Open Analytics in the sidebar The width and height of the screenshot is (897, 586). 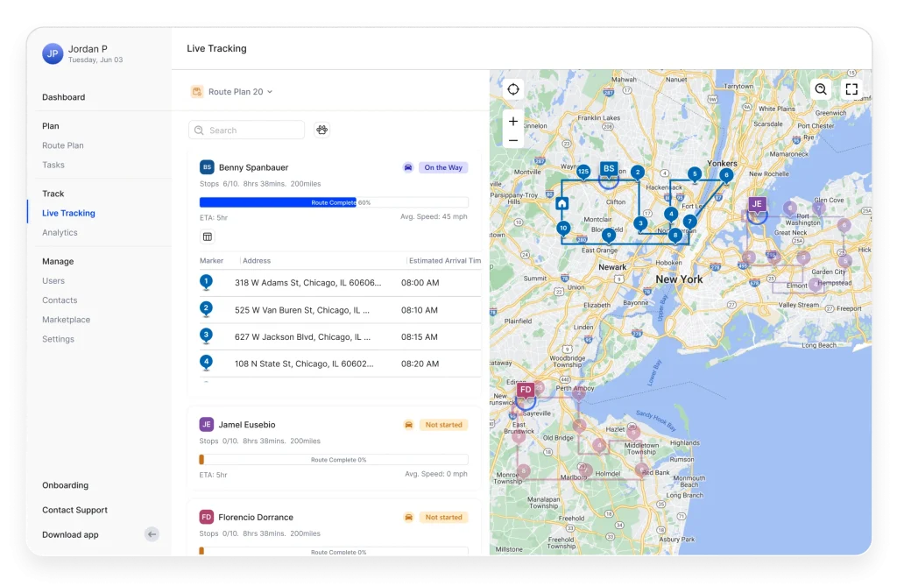click(60, 232)
